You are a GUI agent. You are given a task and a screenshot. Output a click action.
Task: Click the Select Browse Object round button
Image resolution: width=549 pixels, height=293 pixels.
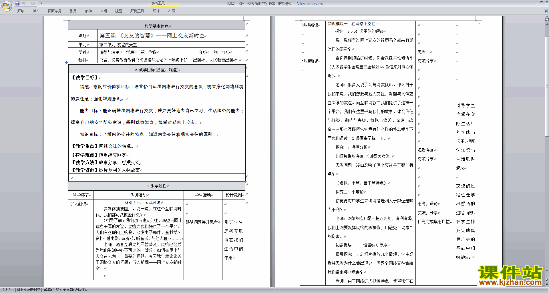(x=547, y=280)
